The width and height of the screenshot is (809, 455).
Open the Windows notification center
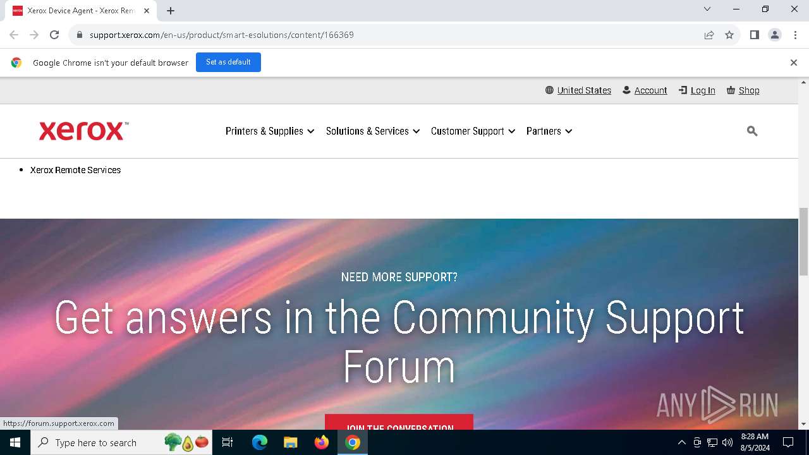click(788, 442)
